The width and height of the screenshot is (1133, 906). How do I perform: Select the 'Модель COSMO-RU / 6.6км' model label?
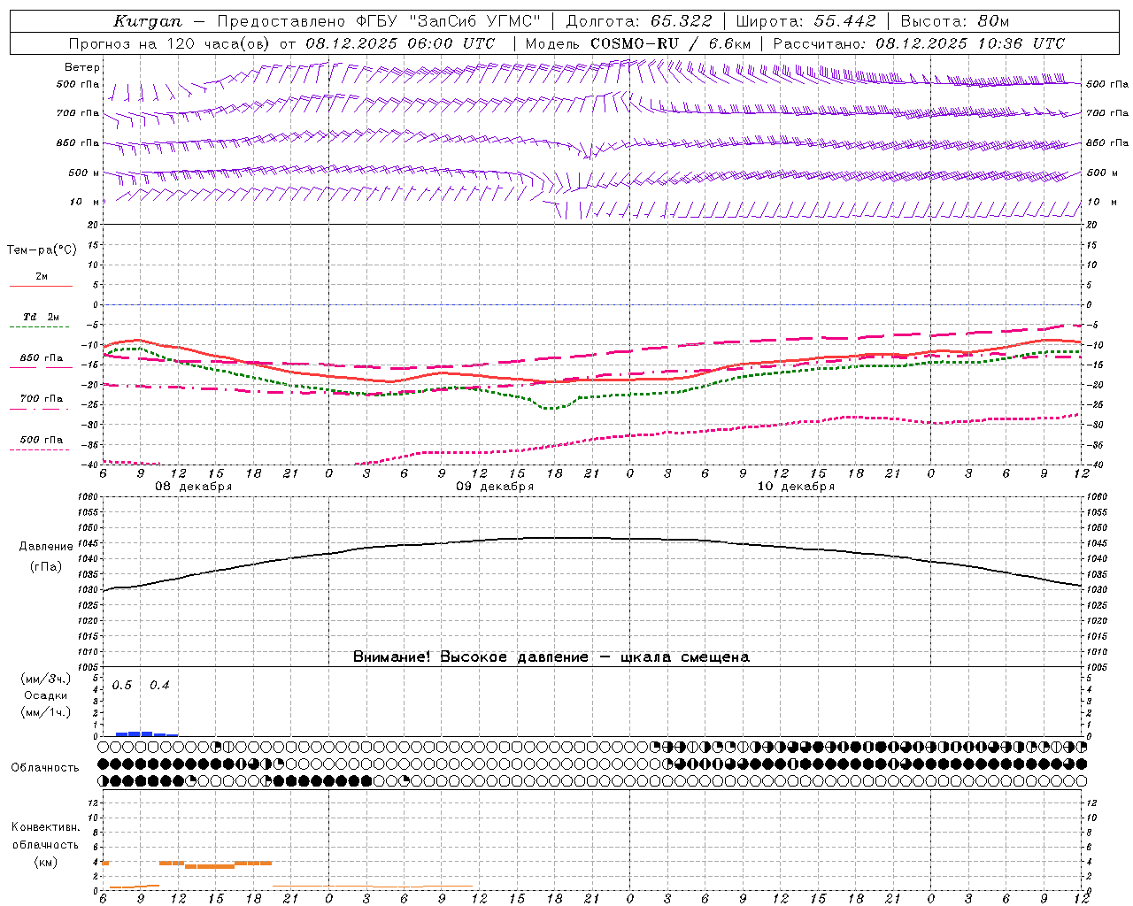click(x=637, y=43)
